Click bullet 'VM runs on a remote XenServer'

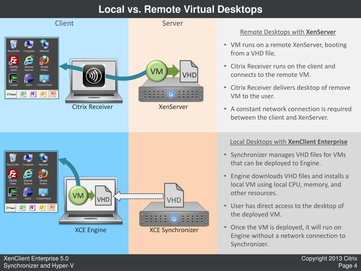click(x=288, y=49)
